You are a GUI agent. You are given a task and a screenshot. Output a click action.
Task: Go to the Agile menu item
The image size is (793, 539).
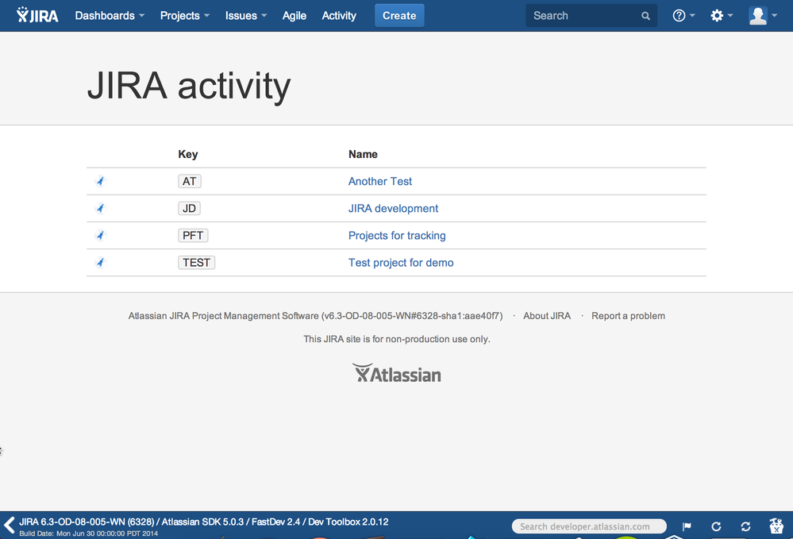pyautogui.click(x=294, y=16)
